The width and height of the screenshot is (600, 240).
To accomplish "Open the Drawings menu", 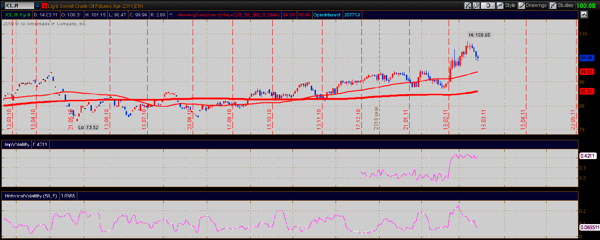I will coord(536,6).
